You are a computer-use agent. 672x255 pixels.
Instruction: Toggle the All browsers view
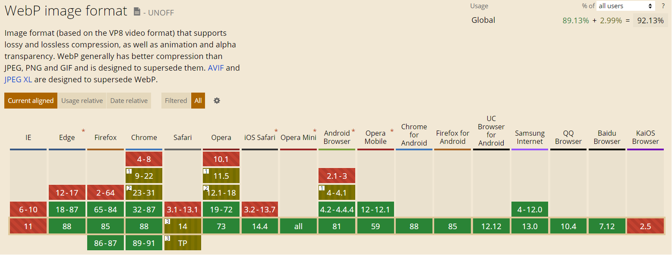pos(198,100)
